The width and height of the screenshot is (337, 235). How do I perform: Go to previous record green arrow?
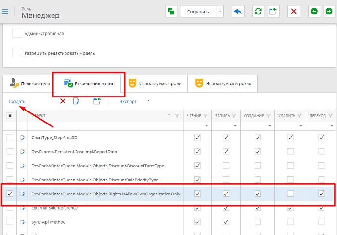[x=314, y=12]
